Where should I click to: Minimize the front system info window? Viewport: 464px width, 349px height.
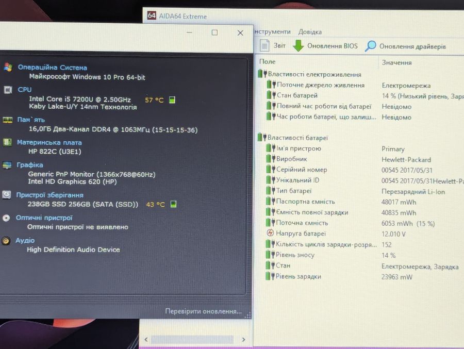click(x=189, y=32)
